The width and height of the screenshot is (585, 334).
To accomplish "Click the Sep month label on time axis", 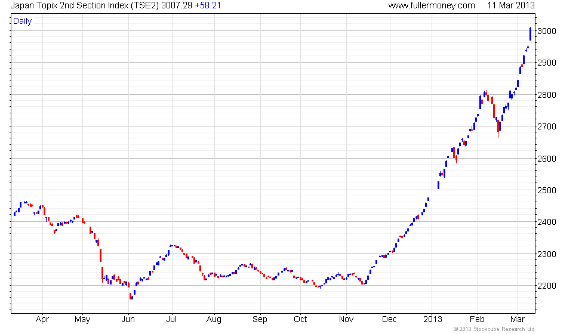I will (x=260, y=320).
